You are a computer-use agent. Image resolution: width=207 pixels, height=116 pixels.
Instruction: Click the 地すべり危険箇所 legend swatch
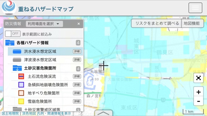[x=21, y=93]
